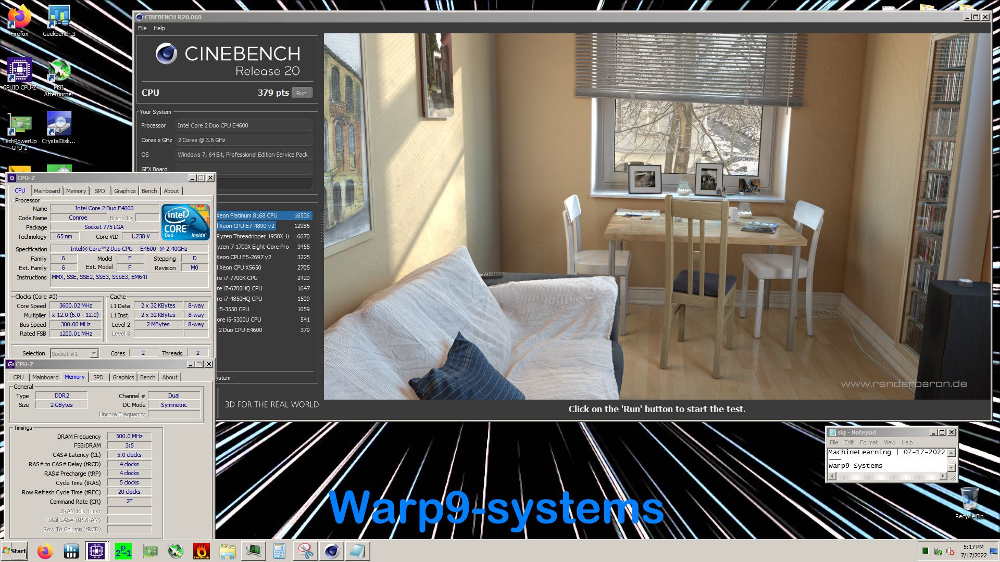Click inside the Notepad text area
The image size is (1000, 562).
point(888,459)
